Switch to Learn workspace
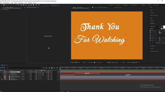 [118, 5]
